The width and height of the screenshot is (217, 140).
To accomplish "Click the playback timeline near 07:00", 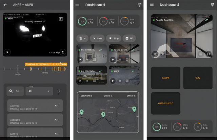I will pos(45,69).
